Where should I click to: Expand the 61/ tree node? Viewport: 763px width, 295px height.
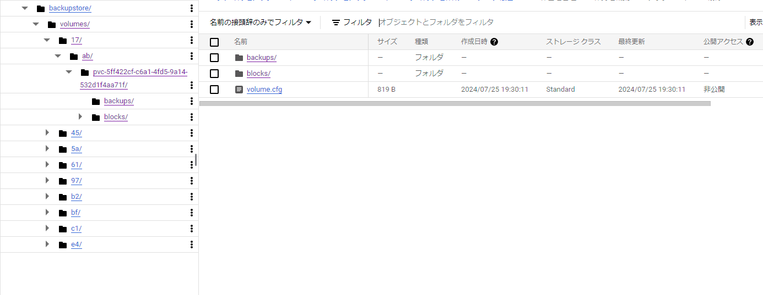point(47,164)
